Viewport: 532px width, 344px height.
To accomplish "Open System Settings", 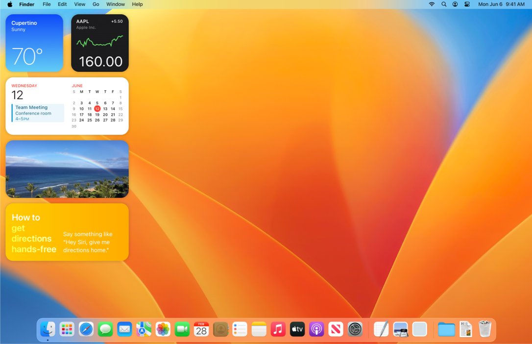I will click(355, 329).
